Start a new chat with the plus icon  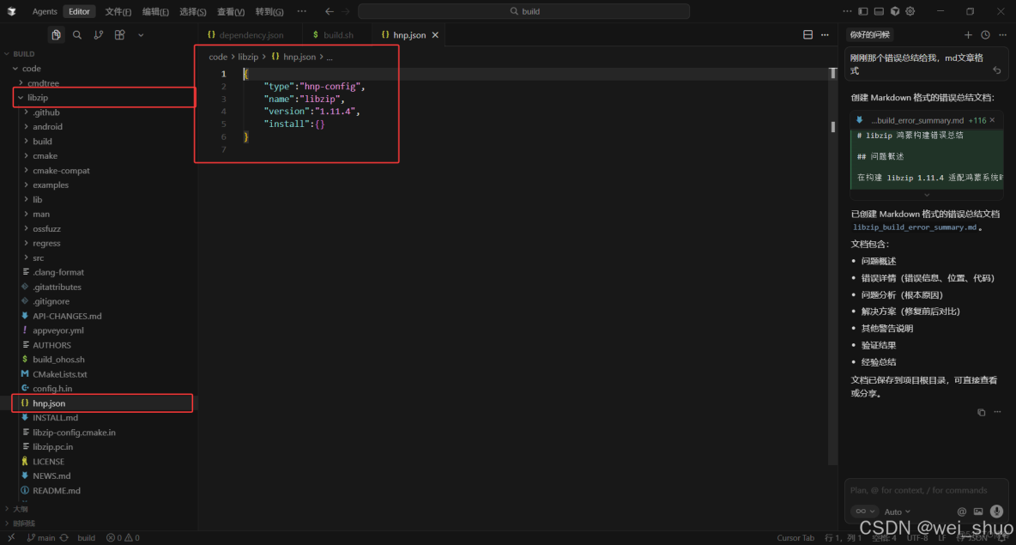click(x=968, y=34)
